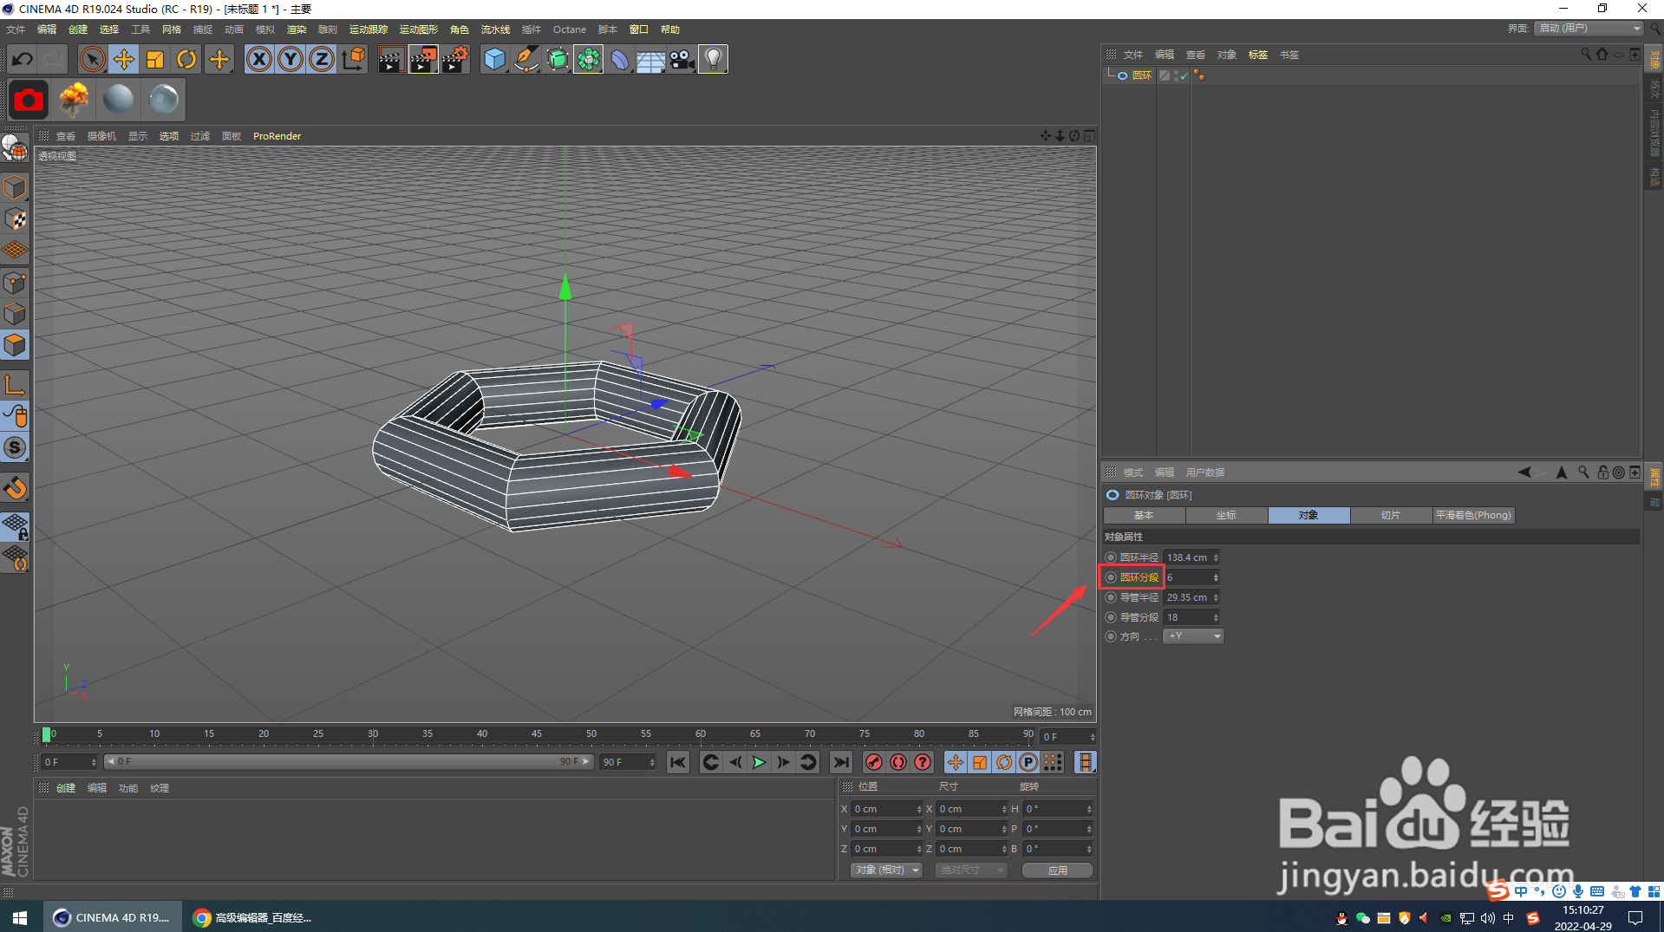The height and width of the screenshot is (932, 1664).
Task: Click the glass sphere Octane icon
Action: 163,100
